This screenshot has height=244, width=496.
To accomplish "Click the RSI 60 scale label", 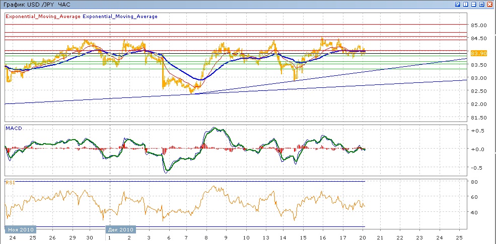I will [x=474, y=197].
